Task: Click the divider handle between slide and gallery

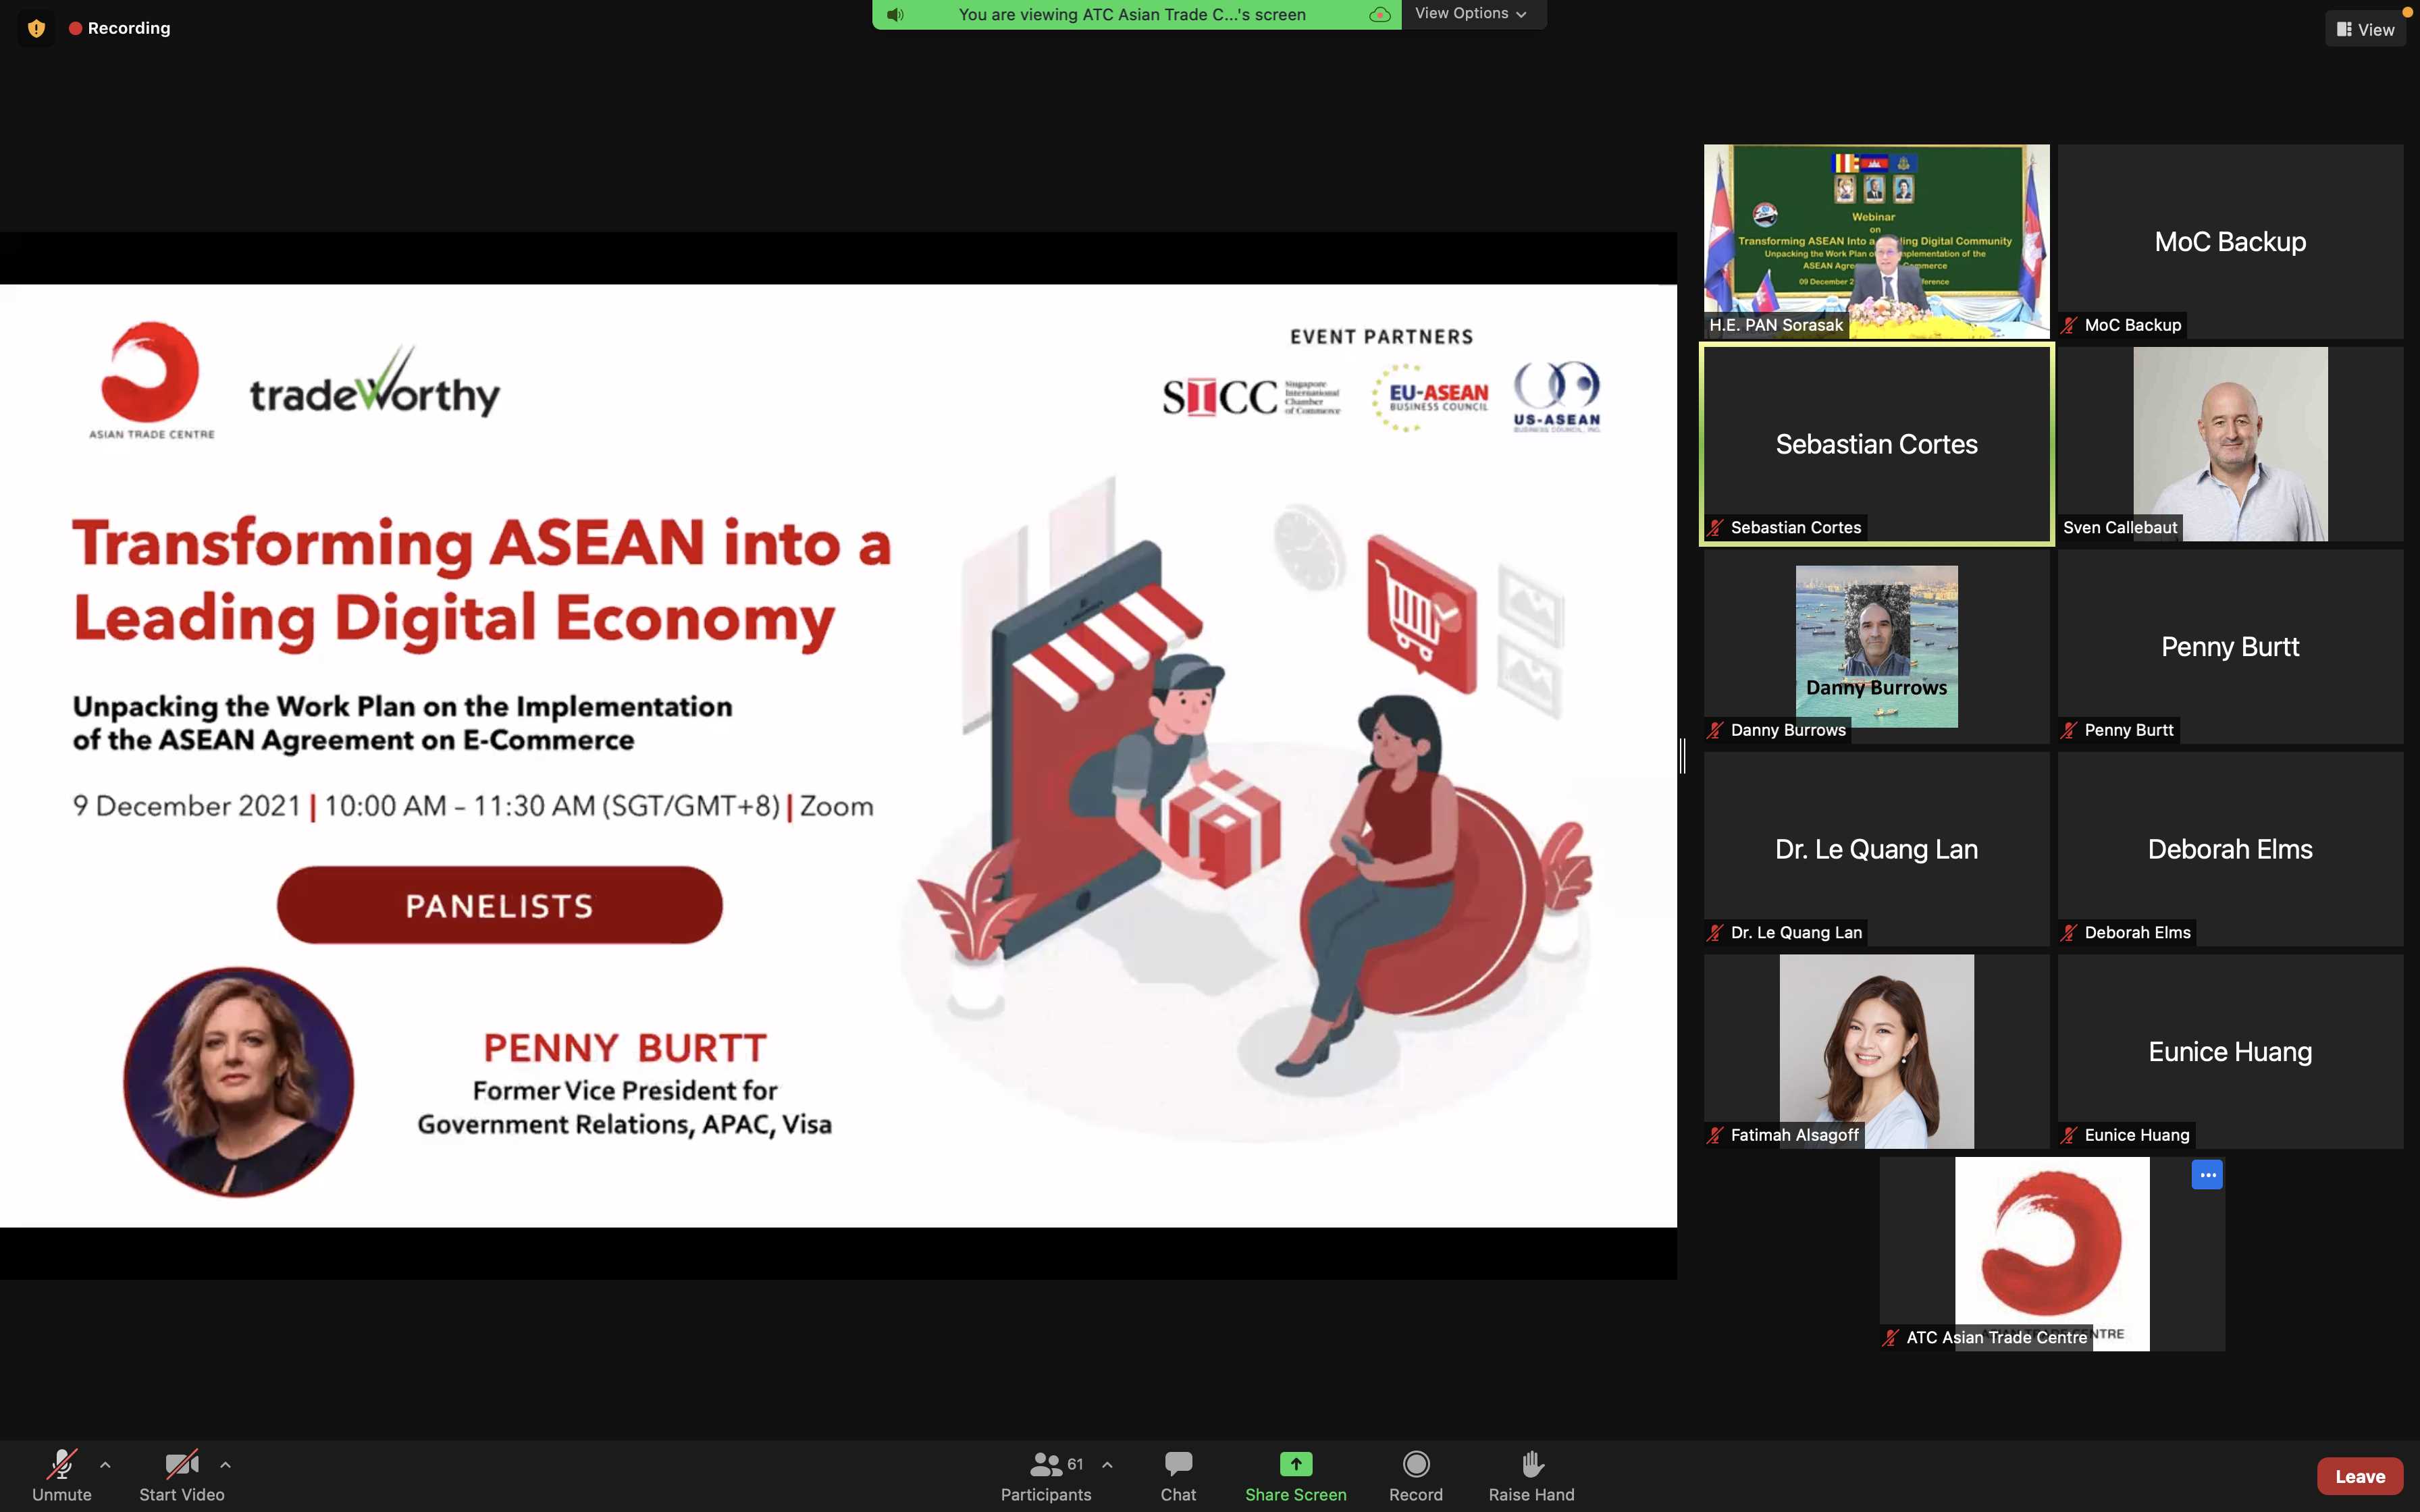Action: pyautogui.click(x=1683, y=756)
